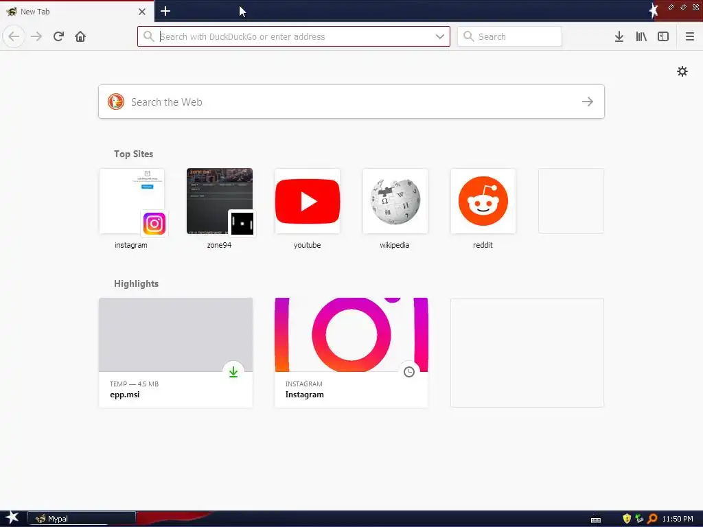This screenshot has height=527, width=703.
Task: Click the Search the Web field
Action: 351,102
